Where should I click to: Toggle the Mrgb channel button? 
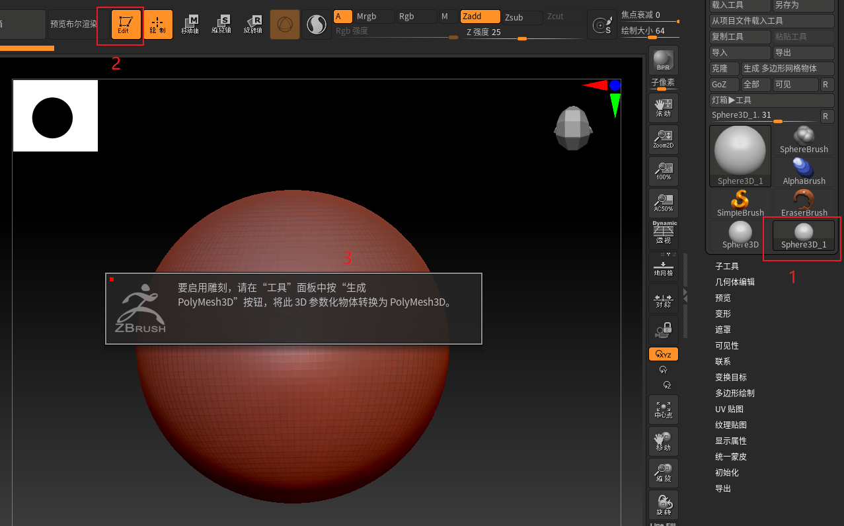(373, 17)
